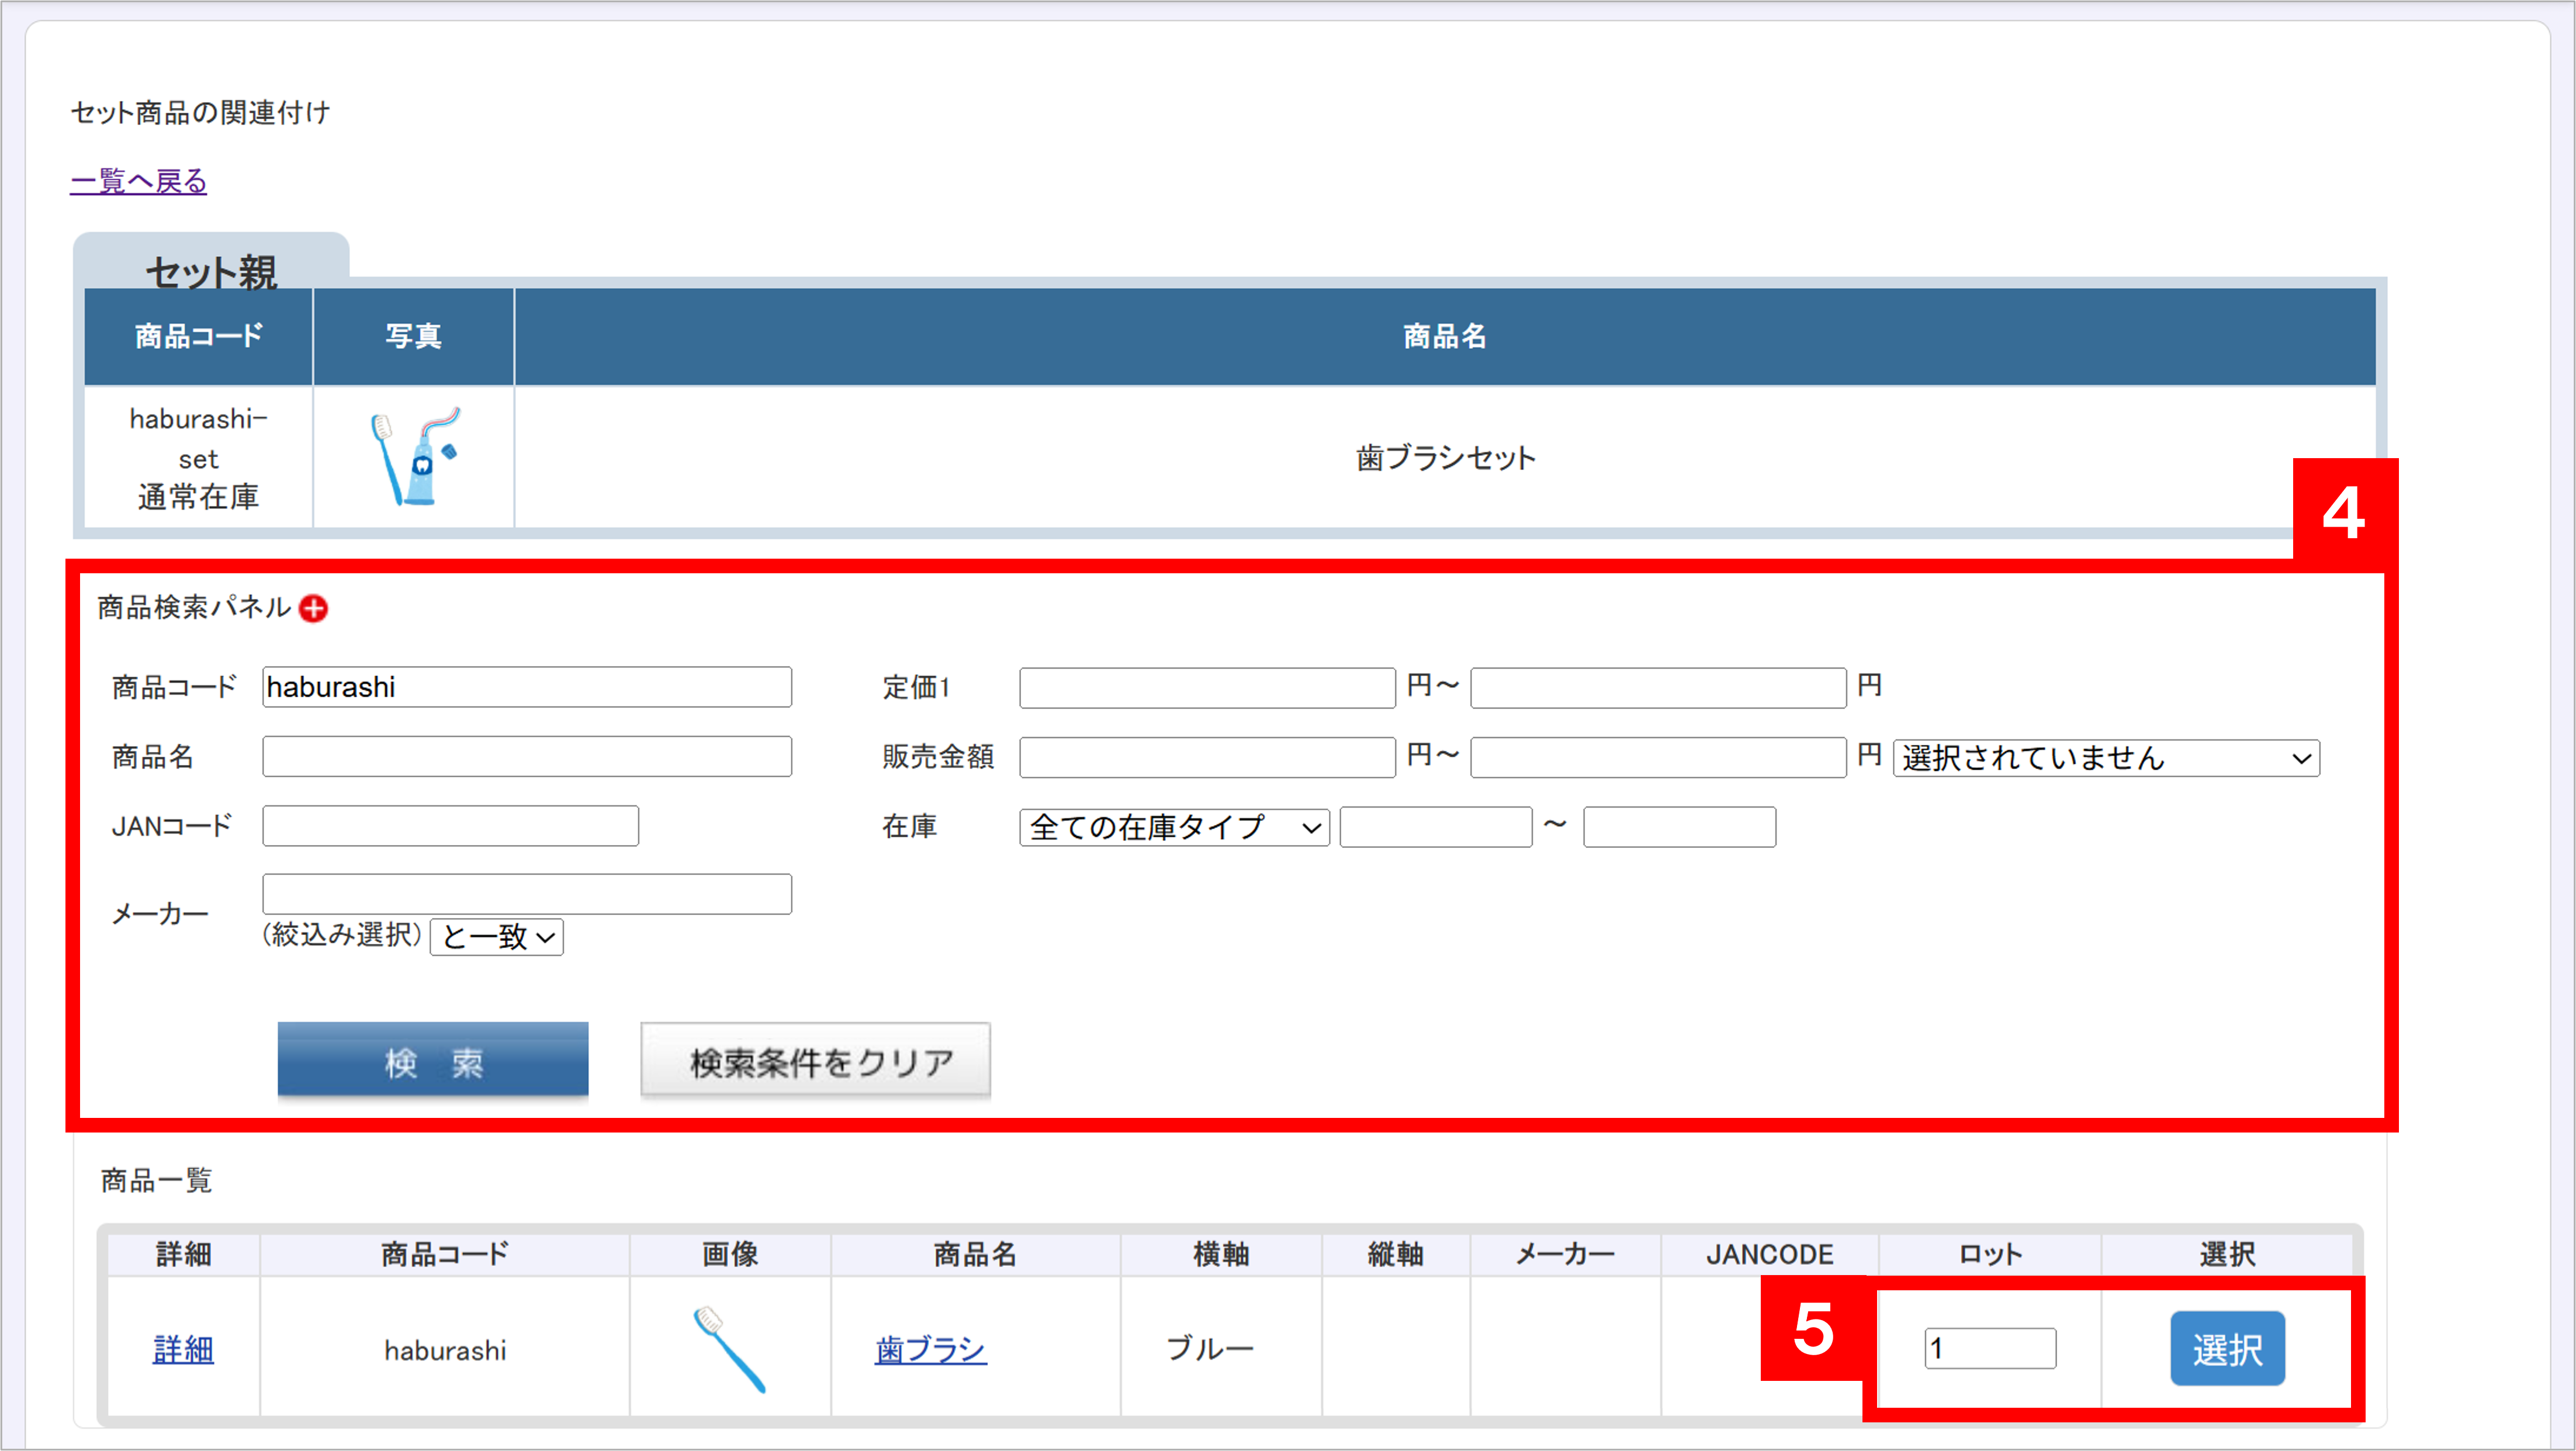Click the 商品名 search input field

coord(527,756)
